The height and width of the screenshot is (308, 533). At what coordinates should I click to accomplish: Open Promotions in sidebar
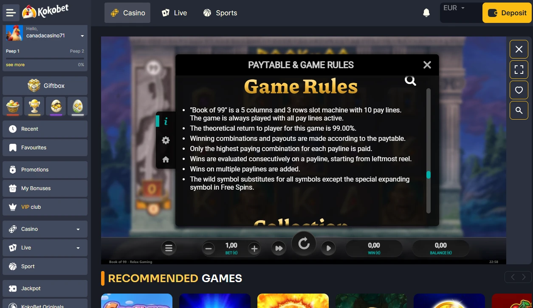coord(45,170)
